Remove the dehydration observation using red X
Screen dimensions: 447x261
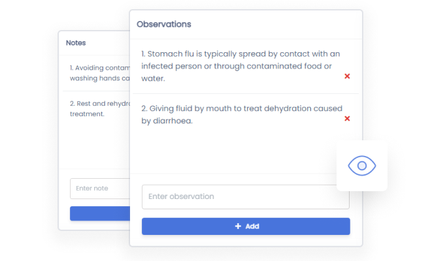pyautogui.click(x=347, y=118)
